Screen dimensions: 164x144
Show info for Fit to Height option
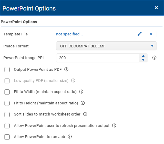click(83, 103)
